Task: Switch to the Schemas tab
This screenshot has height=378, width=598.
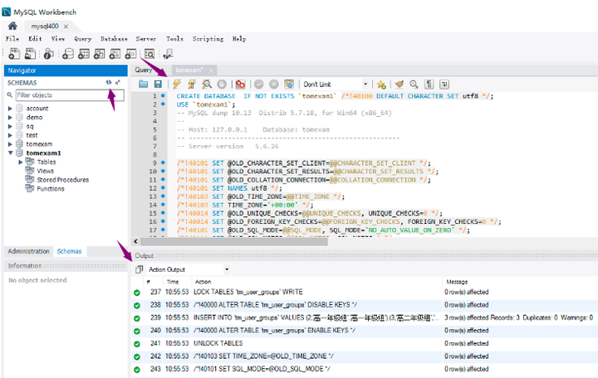Action: pyautogui.click(x=70, y=251)
